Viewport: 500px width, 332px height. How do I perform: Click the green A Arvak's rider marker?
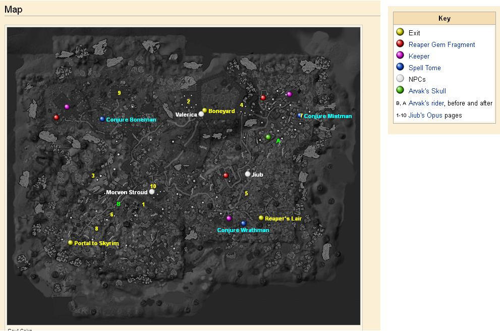pos(278,141)
